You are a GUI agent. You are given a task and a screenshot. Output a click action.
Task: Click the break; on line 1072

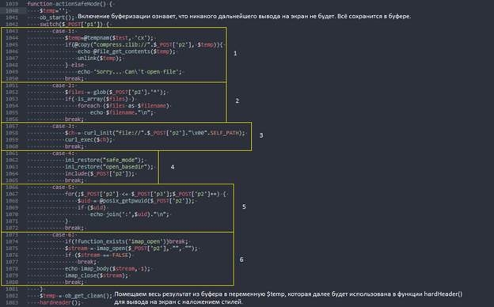pos(74,228)
